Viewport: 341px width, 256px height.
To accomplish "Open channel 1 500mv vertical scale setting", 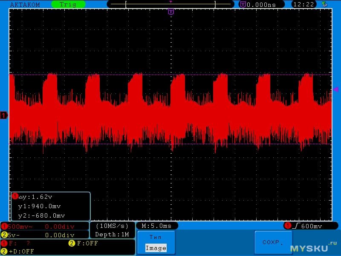I will tap(19, 226).
